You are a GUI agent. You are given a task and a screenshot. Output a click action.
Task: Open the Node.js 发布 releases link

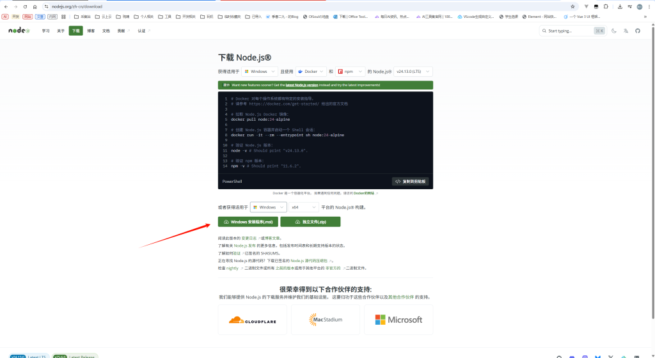(245, 245)
